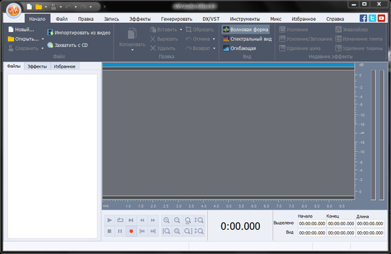Open the Запись ribbon tab
This screenshot has width=391, height=254.
pos(111,19)
